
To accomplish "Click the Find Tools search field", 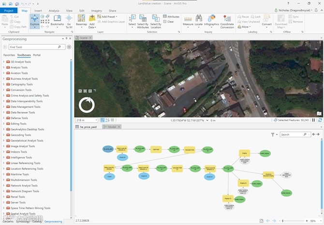I will (x=33, y=47).
